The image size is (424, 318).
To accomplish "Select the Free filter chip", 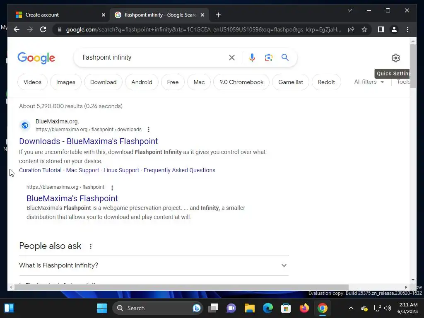I will pyautogui.click(x=173, y=82).
